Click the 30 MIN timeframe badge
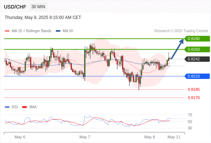The image size is (211, 143). click(38, 7)
